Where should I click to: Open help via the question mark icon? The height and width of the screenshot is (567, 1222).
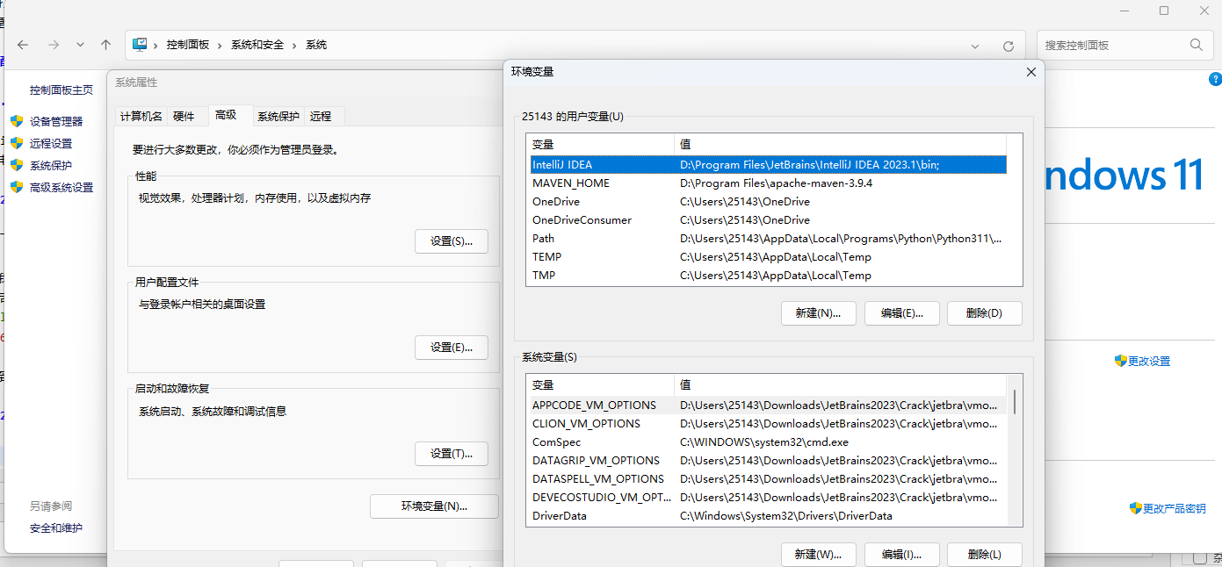(1215, 79)
